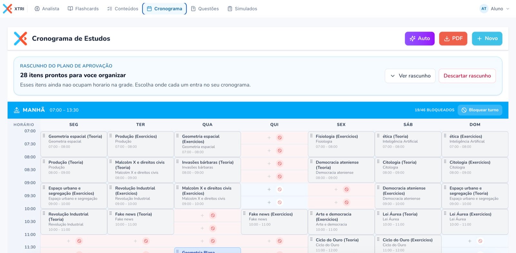Click the plus icon in Thursday 07:00 slot
The image size is (516, 253).
(269, 138)
